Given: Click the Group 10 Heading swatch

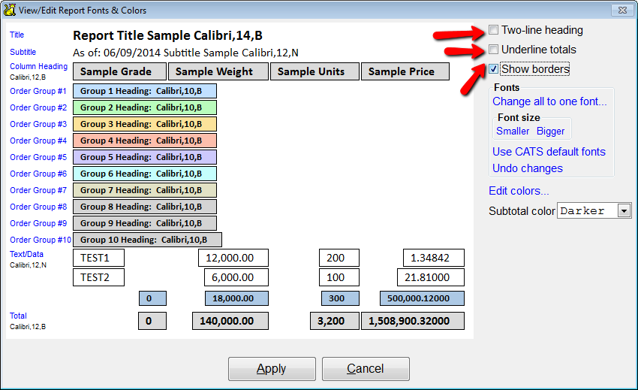Looking at the screenshot, I should pos(147,240).
